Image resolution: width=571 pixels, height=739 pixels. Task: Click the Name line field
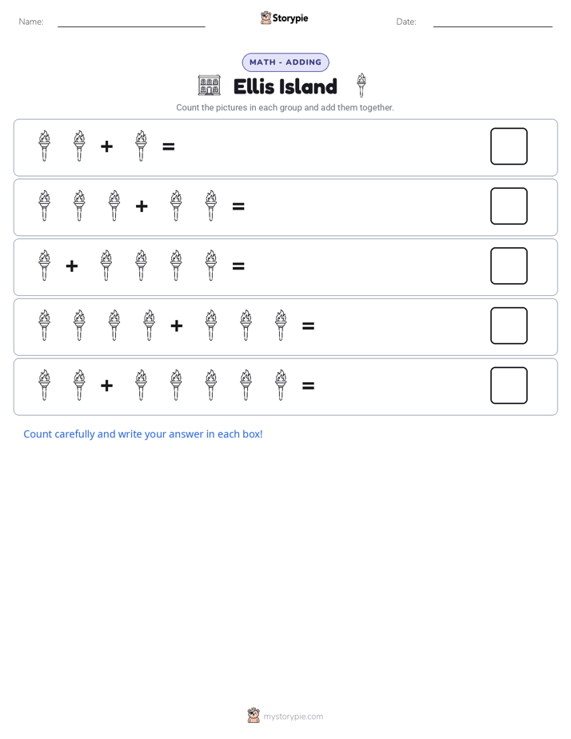131,22
